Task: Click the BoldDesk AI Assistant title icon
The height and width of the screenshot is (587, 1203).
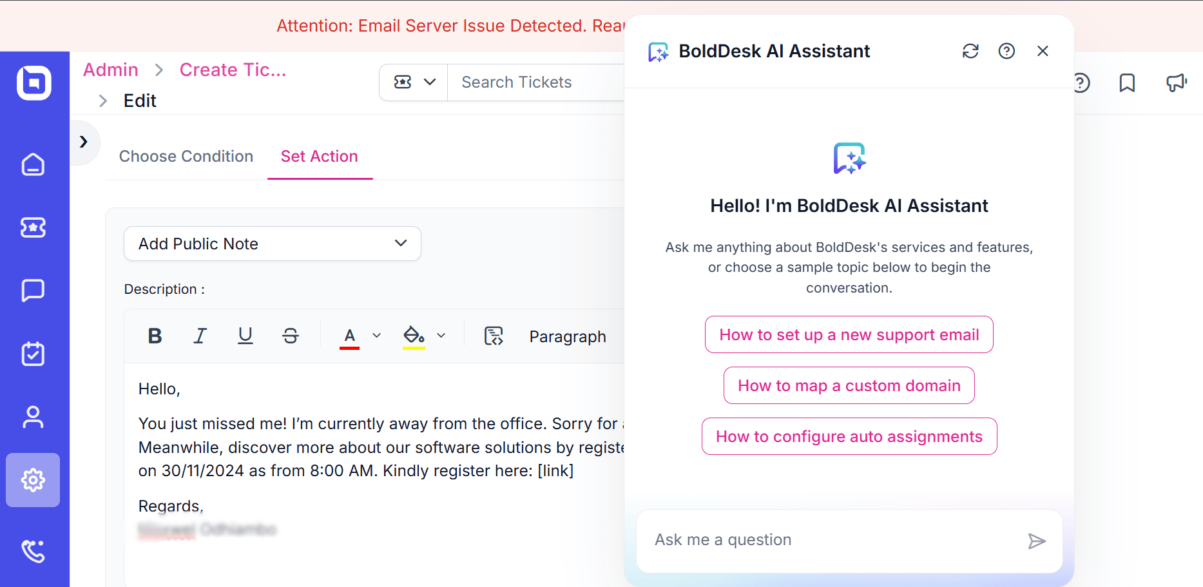Action: click(658, 52)
